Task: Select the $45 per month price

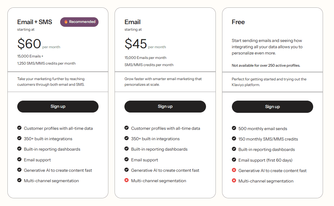Action: 145,44
